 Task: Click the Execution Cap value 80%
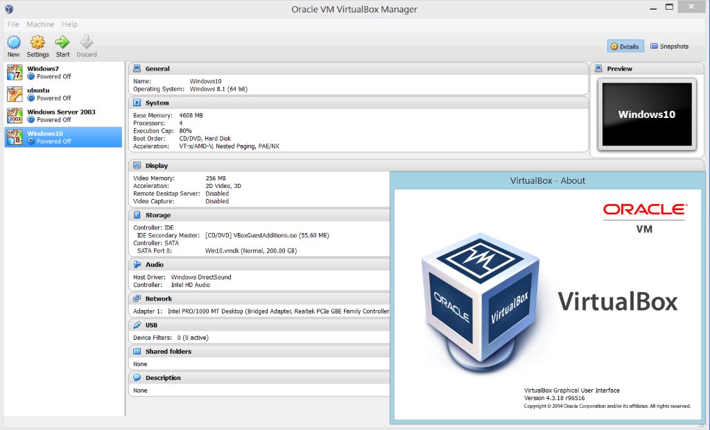185,130
